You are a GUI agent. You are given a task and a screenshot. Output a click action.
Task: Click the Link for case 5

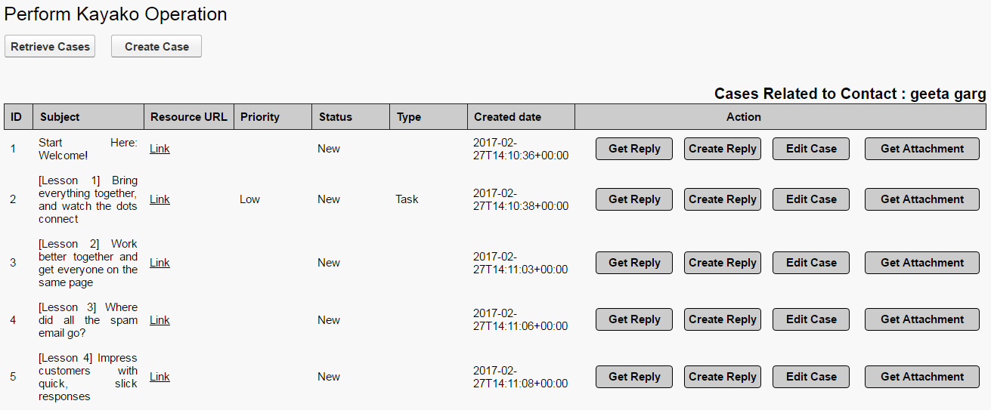[x=159, y=377]
